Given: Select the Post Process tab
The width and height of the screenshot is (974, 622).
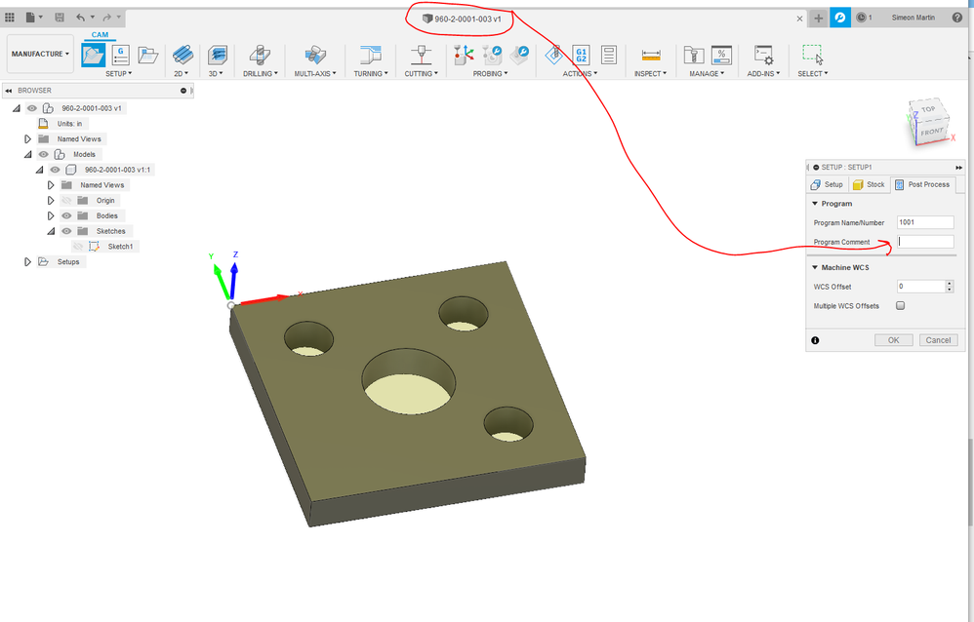Looking at the screenshot, I should tap(922, 184).
